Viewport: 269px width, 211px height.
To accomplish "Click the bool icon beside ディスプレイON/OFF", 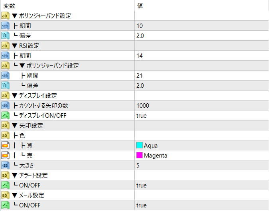I will coord(5,116).
